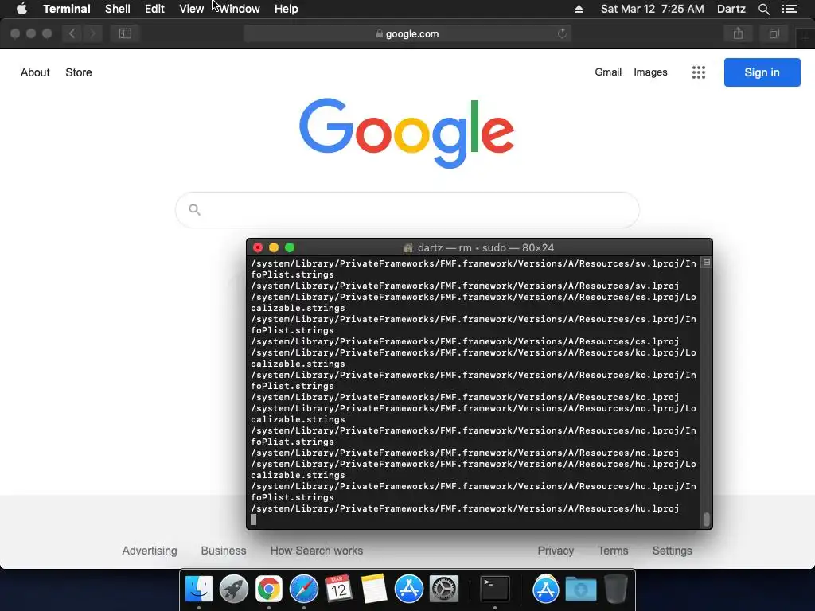Click the terminal line ending 'Resources/ko.lproj'
815x611 pixels.
click(465, 397)
